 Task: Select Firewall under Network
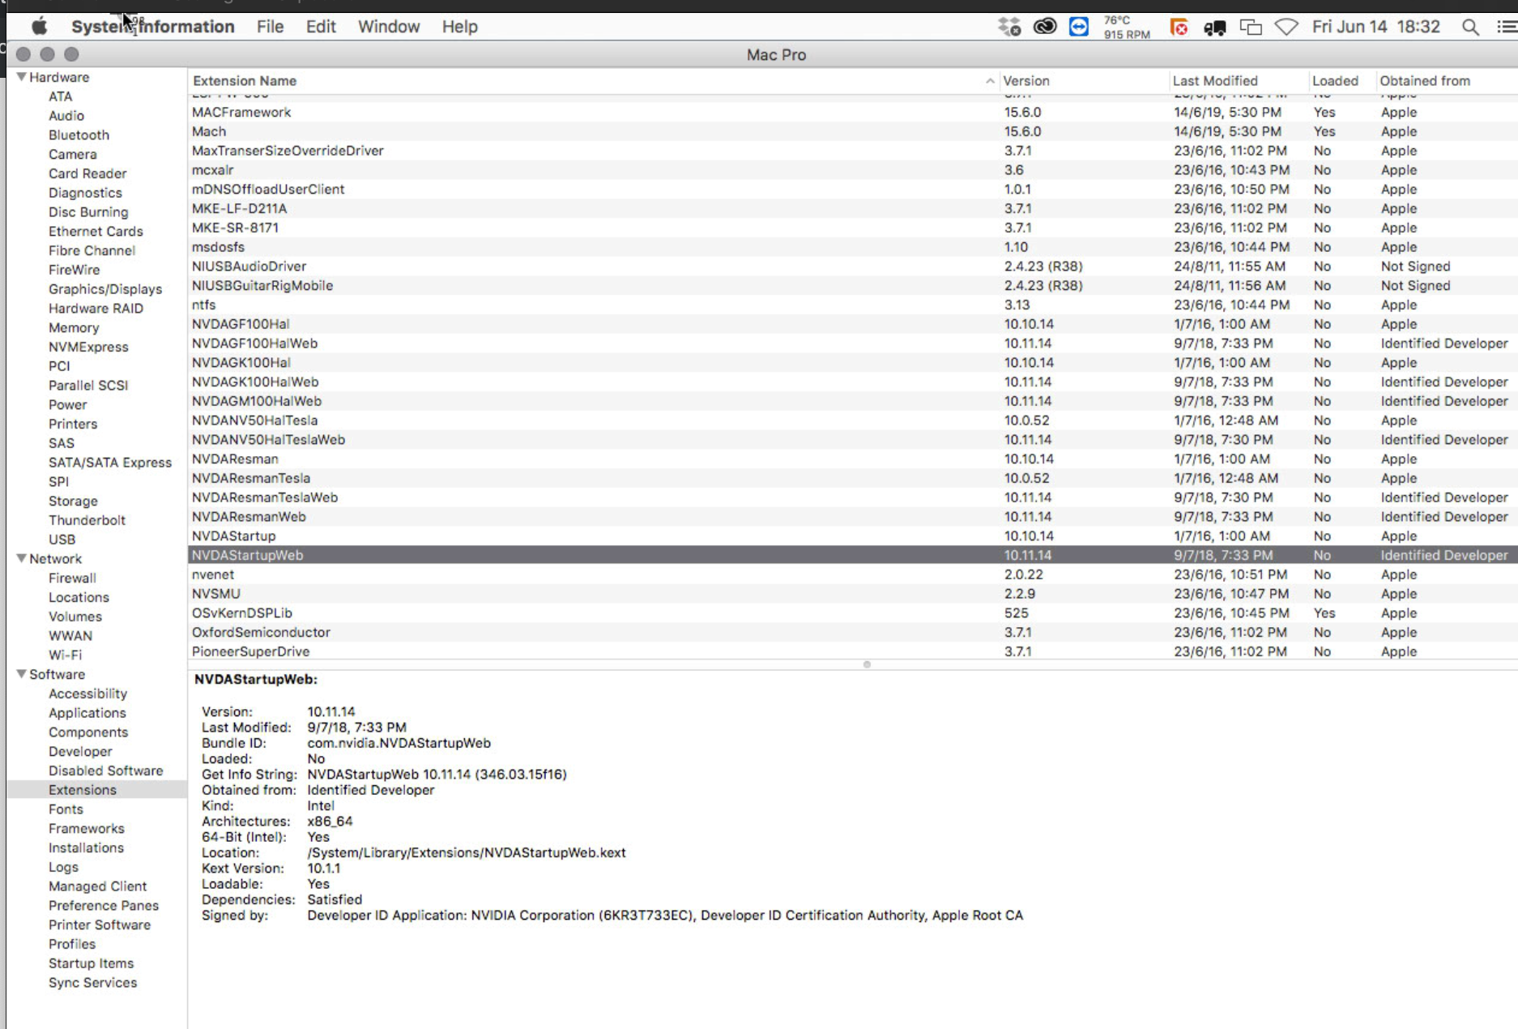72,578
